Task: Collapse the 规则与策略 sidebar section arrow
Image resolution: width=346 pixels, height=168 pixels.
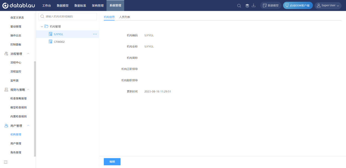Action: click(x=28, y=90)
